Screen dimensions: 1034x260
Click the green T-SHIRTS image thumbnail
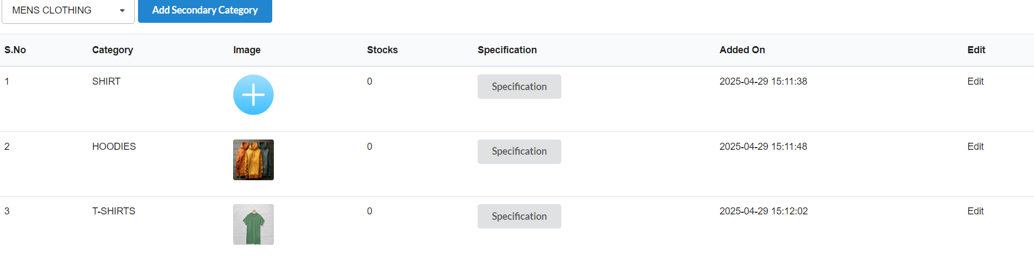coord(253,224)
